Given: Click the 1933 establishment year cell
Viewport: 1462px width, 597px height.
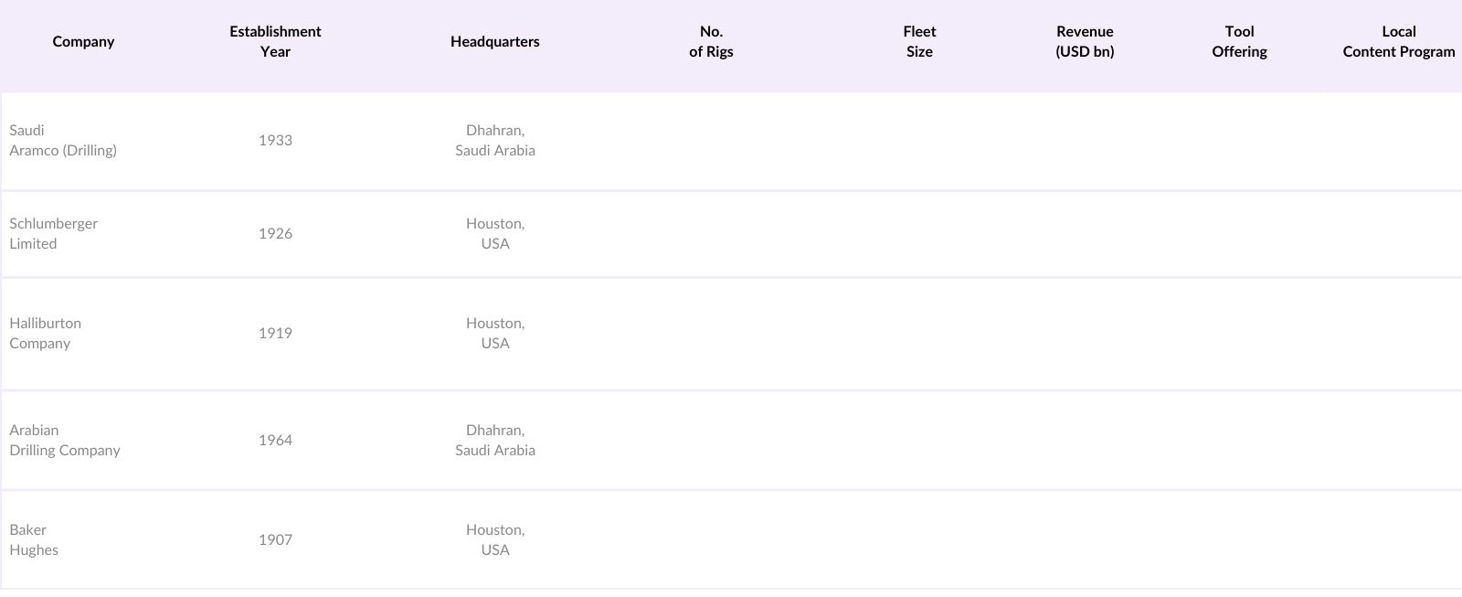Looking at the screenshot, I should click(x=275, y=141).
